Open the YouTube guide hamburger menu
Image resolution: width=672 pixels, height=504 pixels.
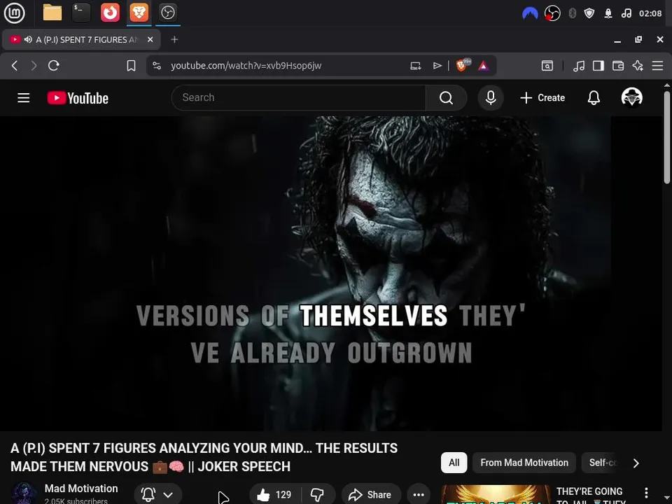tap(24, 98)
